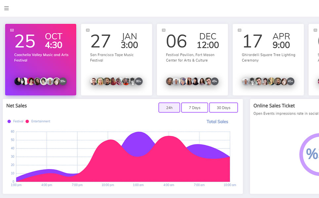Click the 3:00 time on JAN card
Screen dimensions: 319x198
(x=129, y=45)
